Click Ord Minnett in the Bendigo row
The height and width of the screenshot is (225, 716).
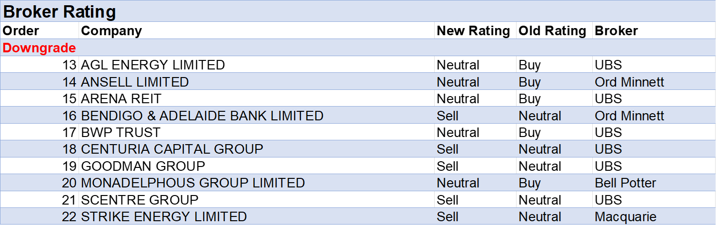[629, 116]
